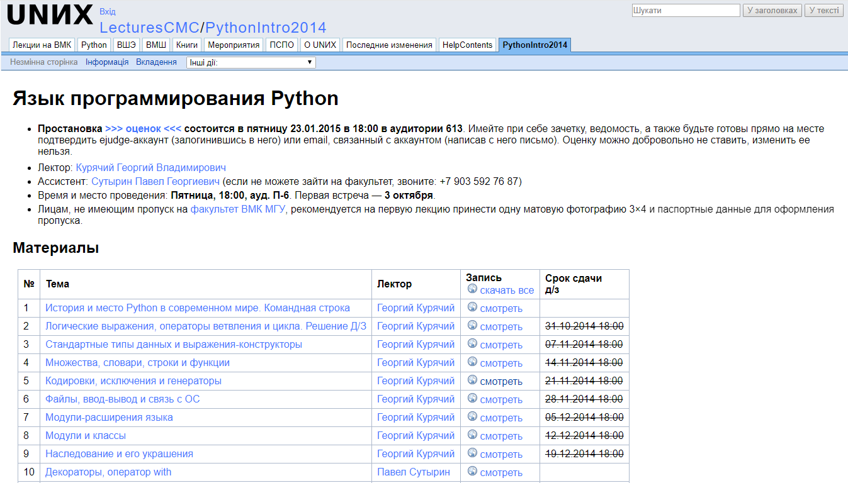Click the recording icon for lecture 1
The height and width of the screenshot is (483, 848).
click(472, 308)
